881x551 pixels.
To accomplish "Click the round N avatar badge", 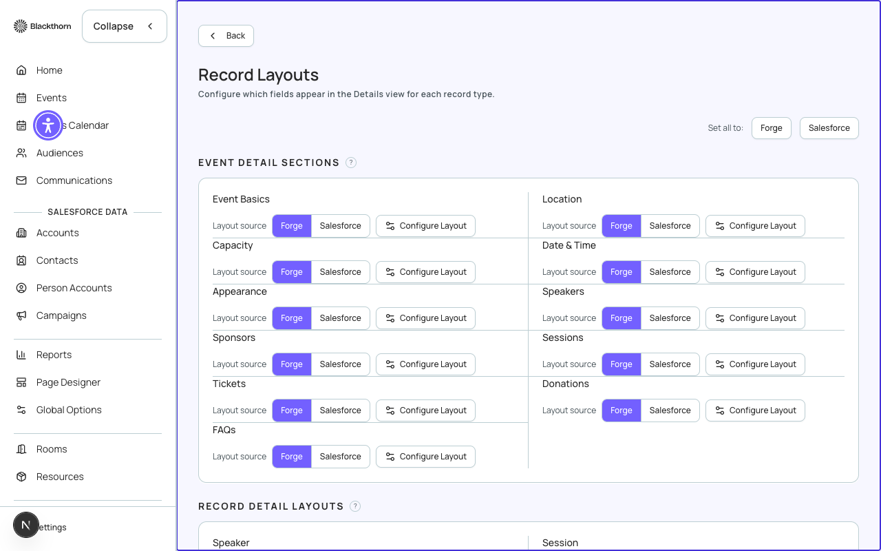I will click(26, 525).
